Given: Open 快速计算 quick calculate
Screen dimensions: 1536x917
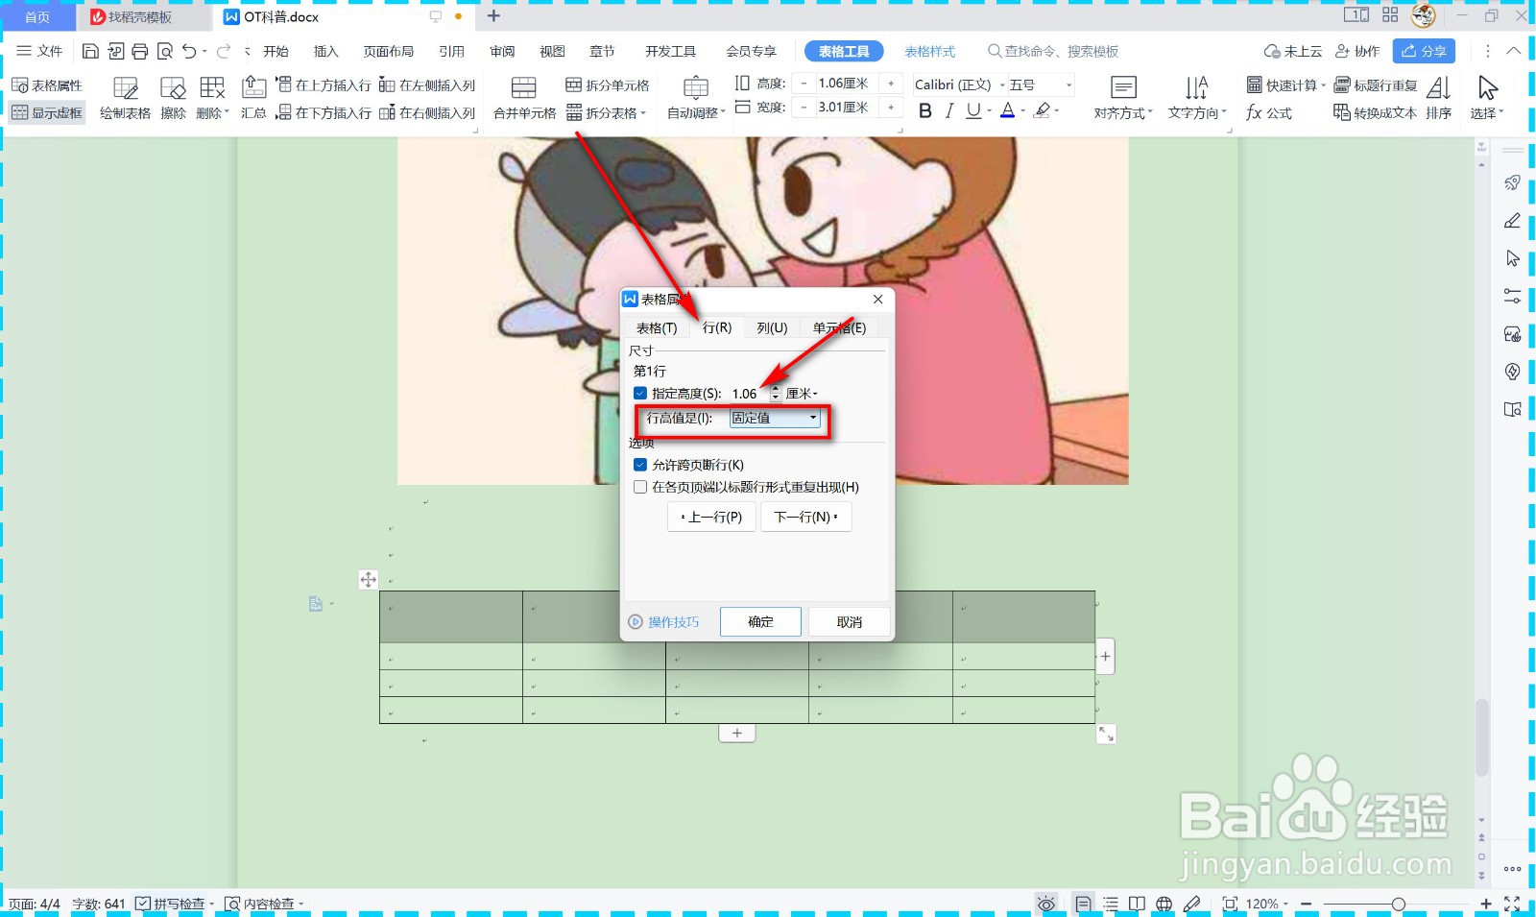Looking at the screenshot, I should (x=1285, y=85).
